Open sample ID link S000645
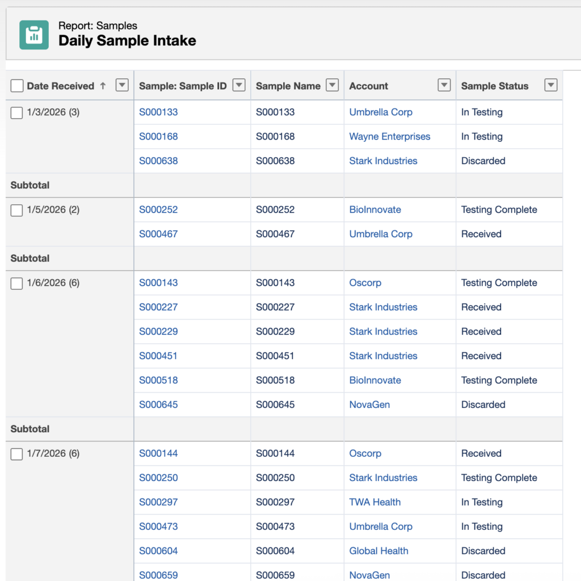Viewport: 581px width, 581px height. coord(158,405)
